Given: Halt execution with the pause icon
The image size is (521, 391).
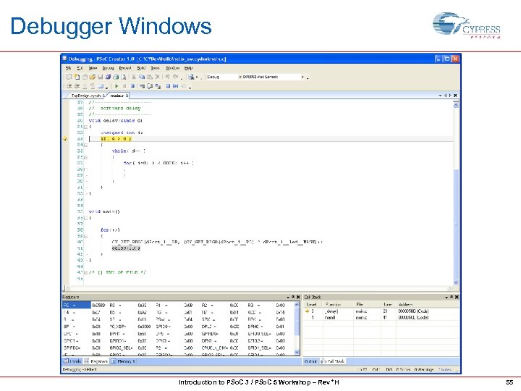Looking at the screenshot, I should click(124, 86).
